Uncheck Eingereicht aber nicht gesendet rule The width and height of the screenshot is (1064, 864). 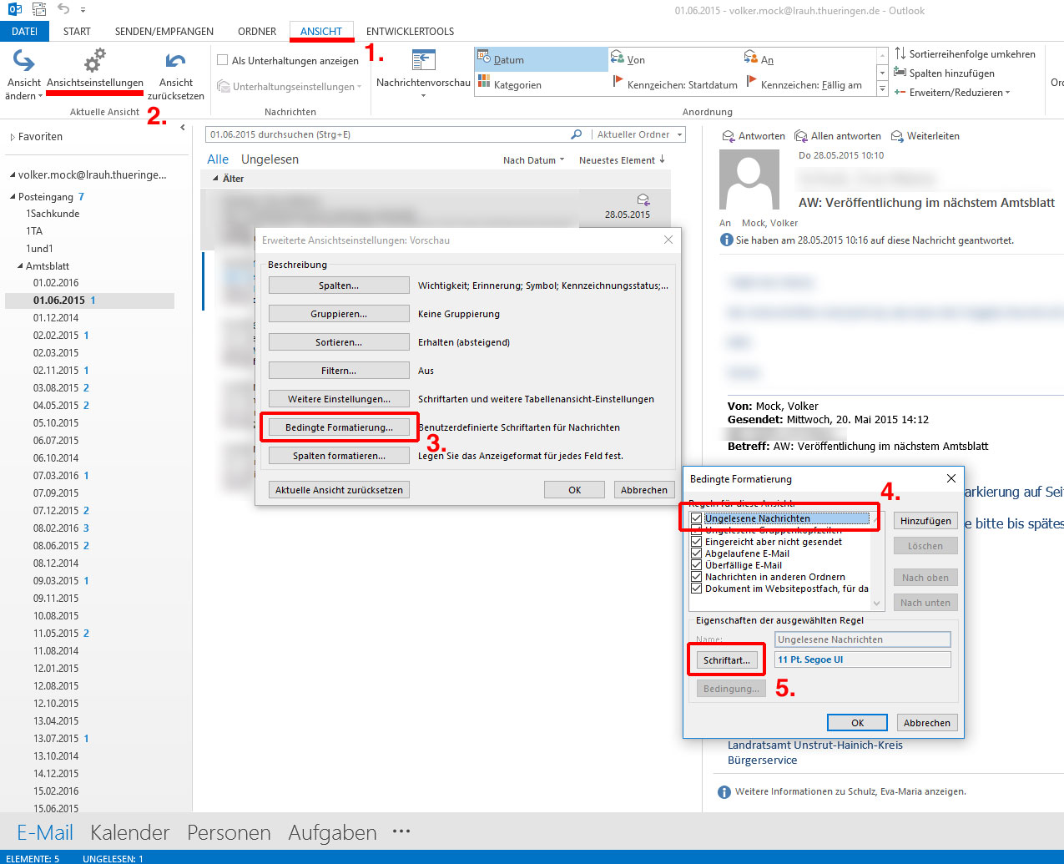tap(696, 542)
